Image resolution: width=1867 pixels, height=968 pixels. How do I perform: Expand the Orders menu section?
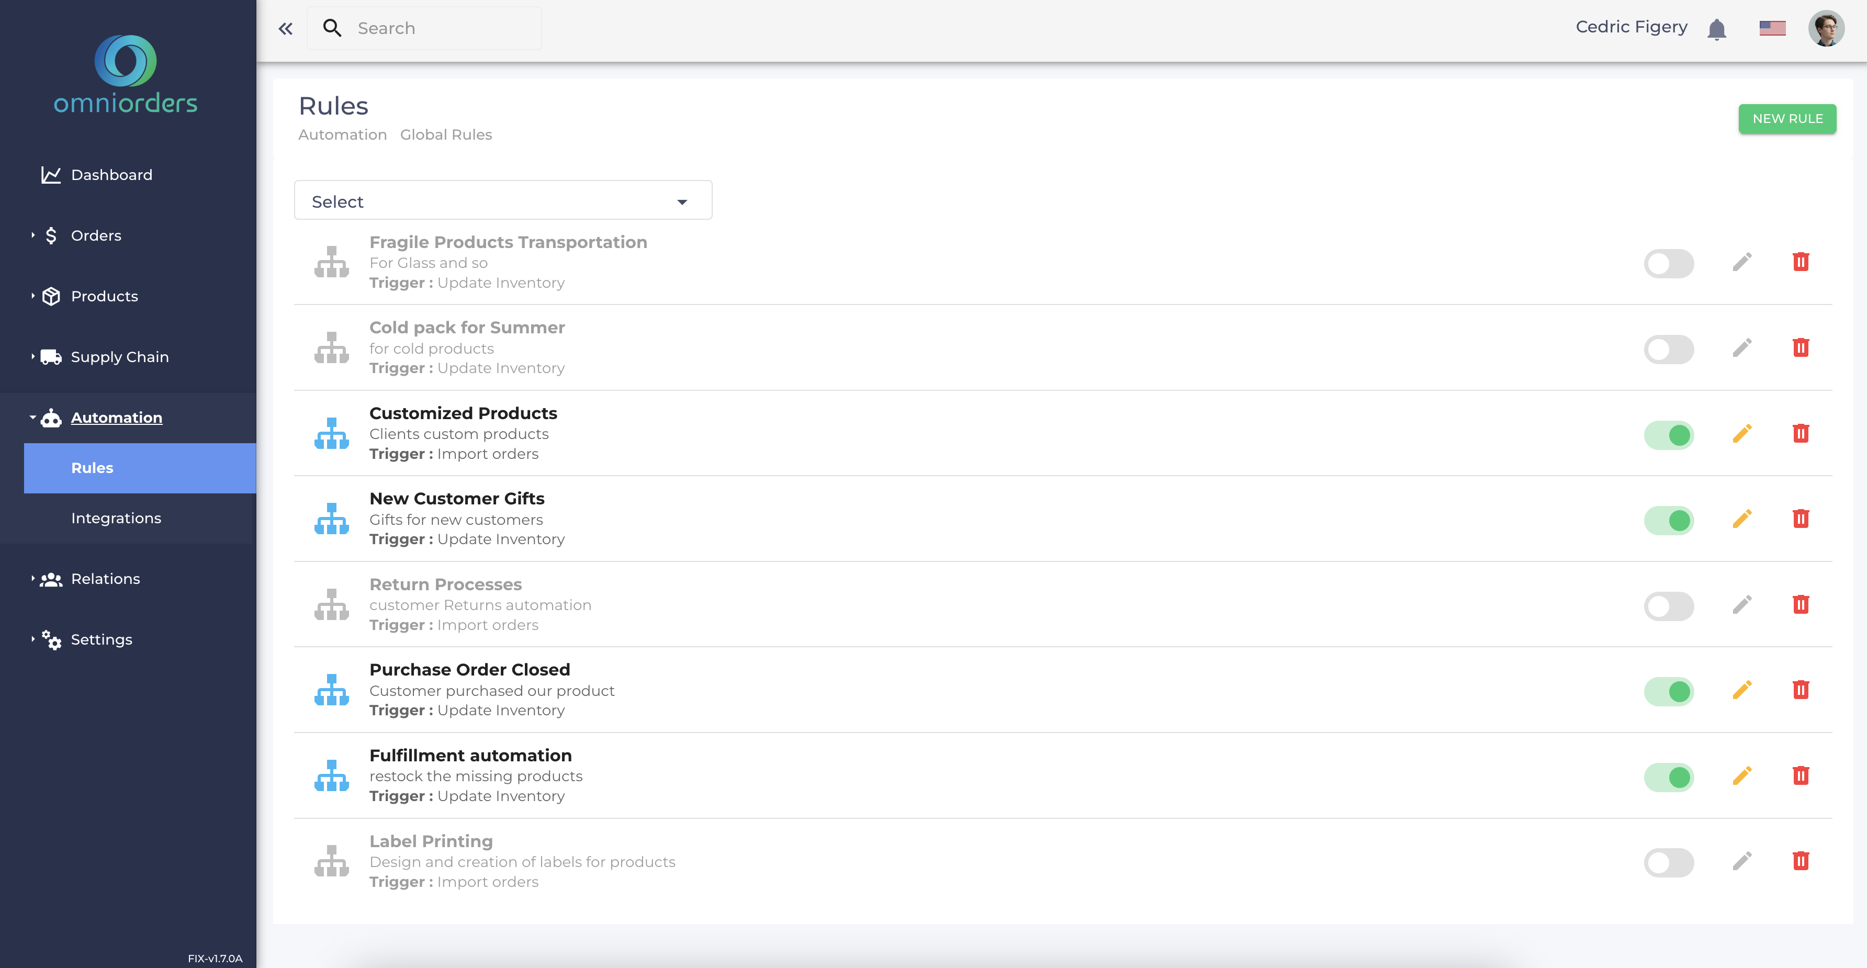(x=96, y=235)
